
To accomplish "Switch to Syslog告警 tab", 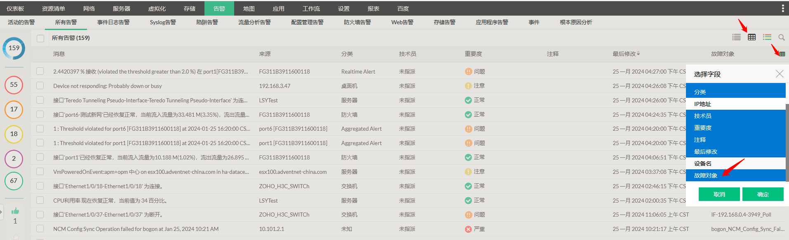I will [163, 22].
